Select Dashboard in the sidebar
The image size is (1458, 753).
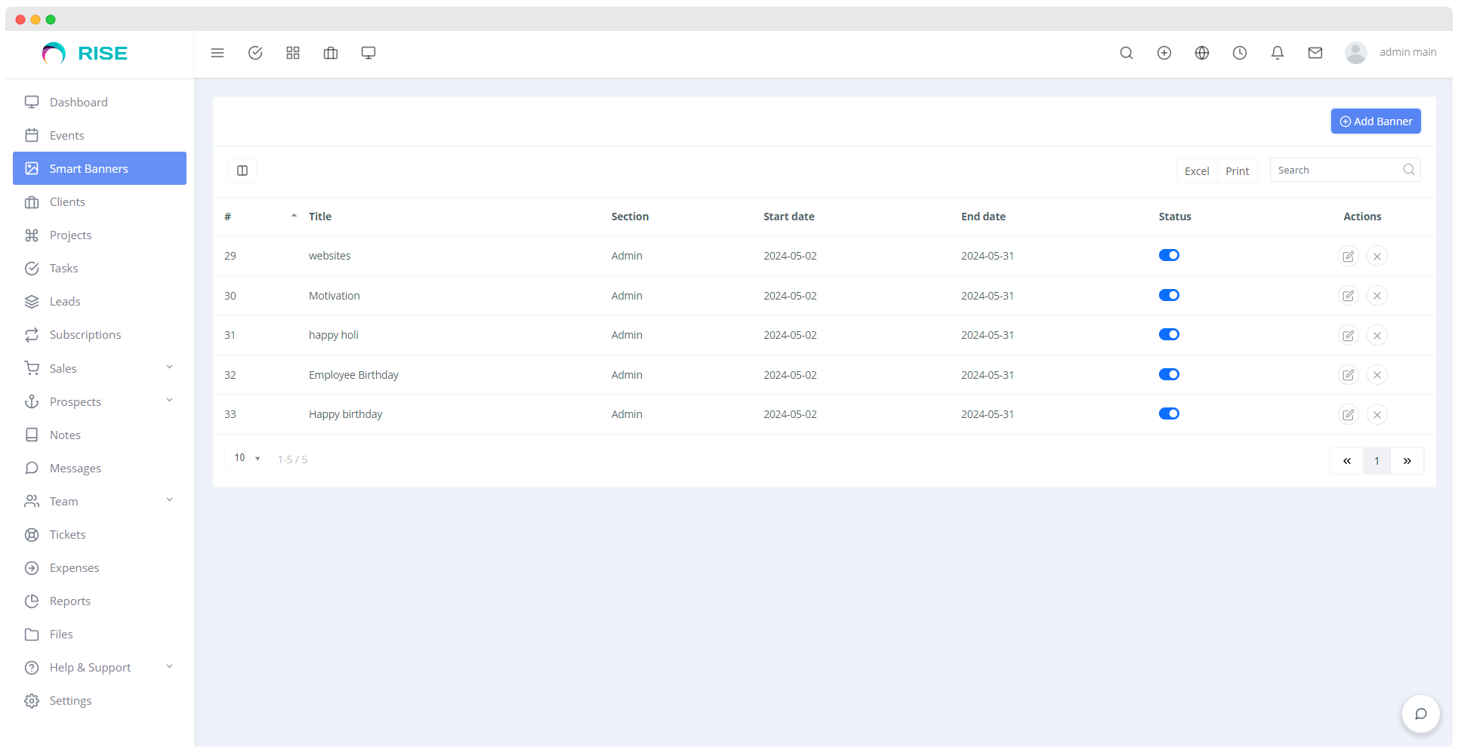79,102
